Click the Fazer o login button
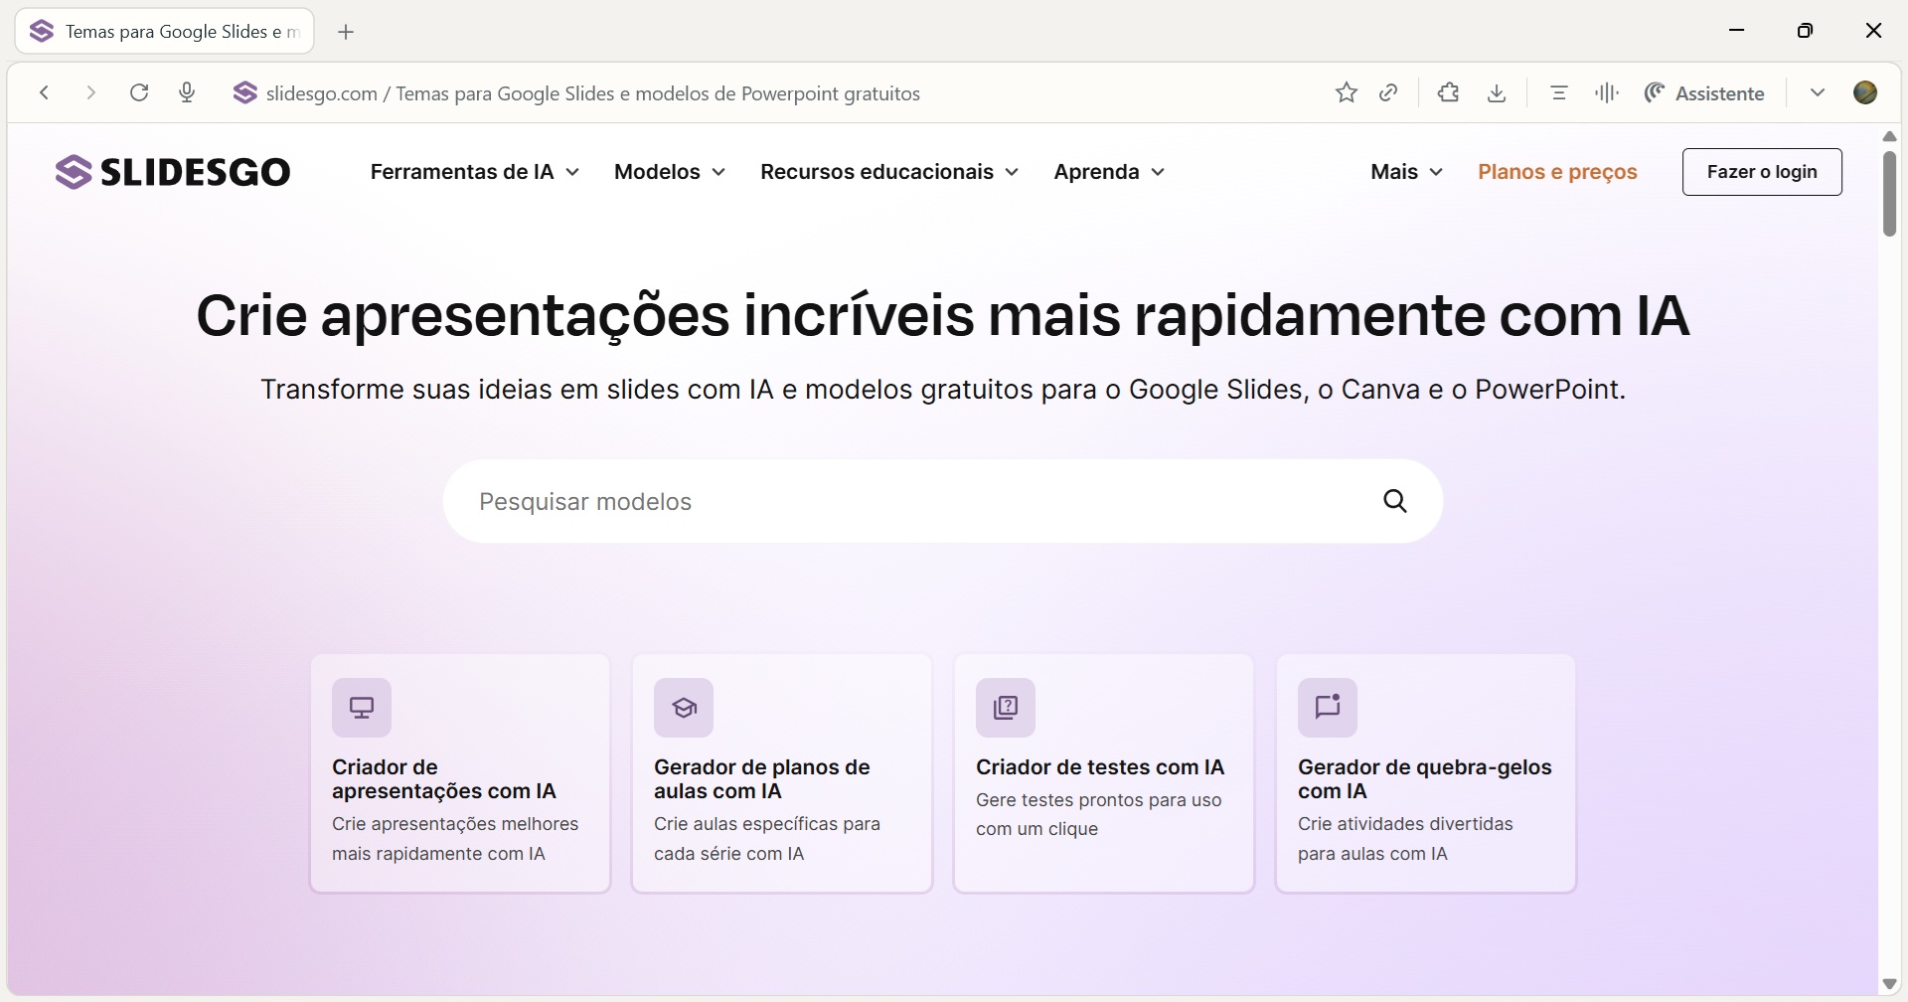Image resolution: width=1908 pixels, height=1002 pixels. tap(1761, 172)
